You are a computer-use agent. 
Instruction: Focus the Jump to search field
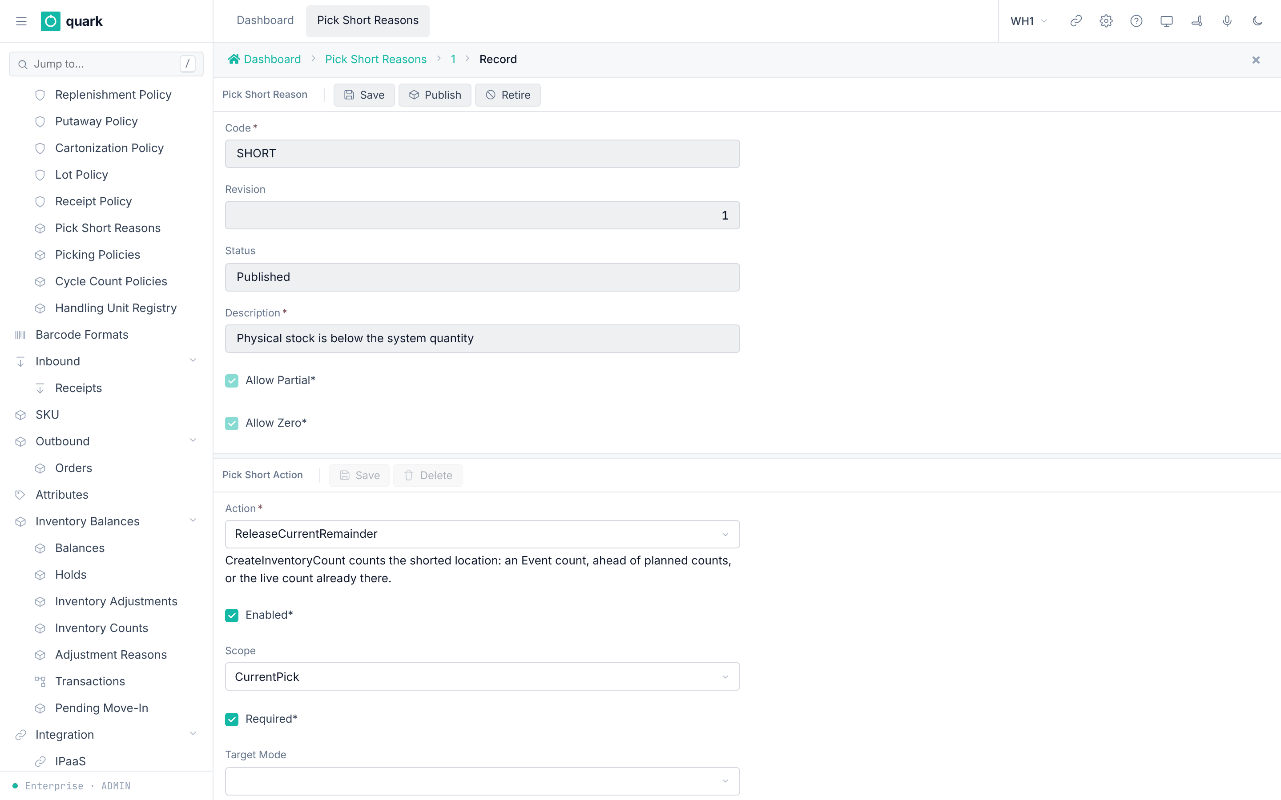(106, 64)
